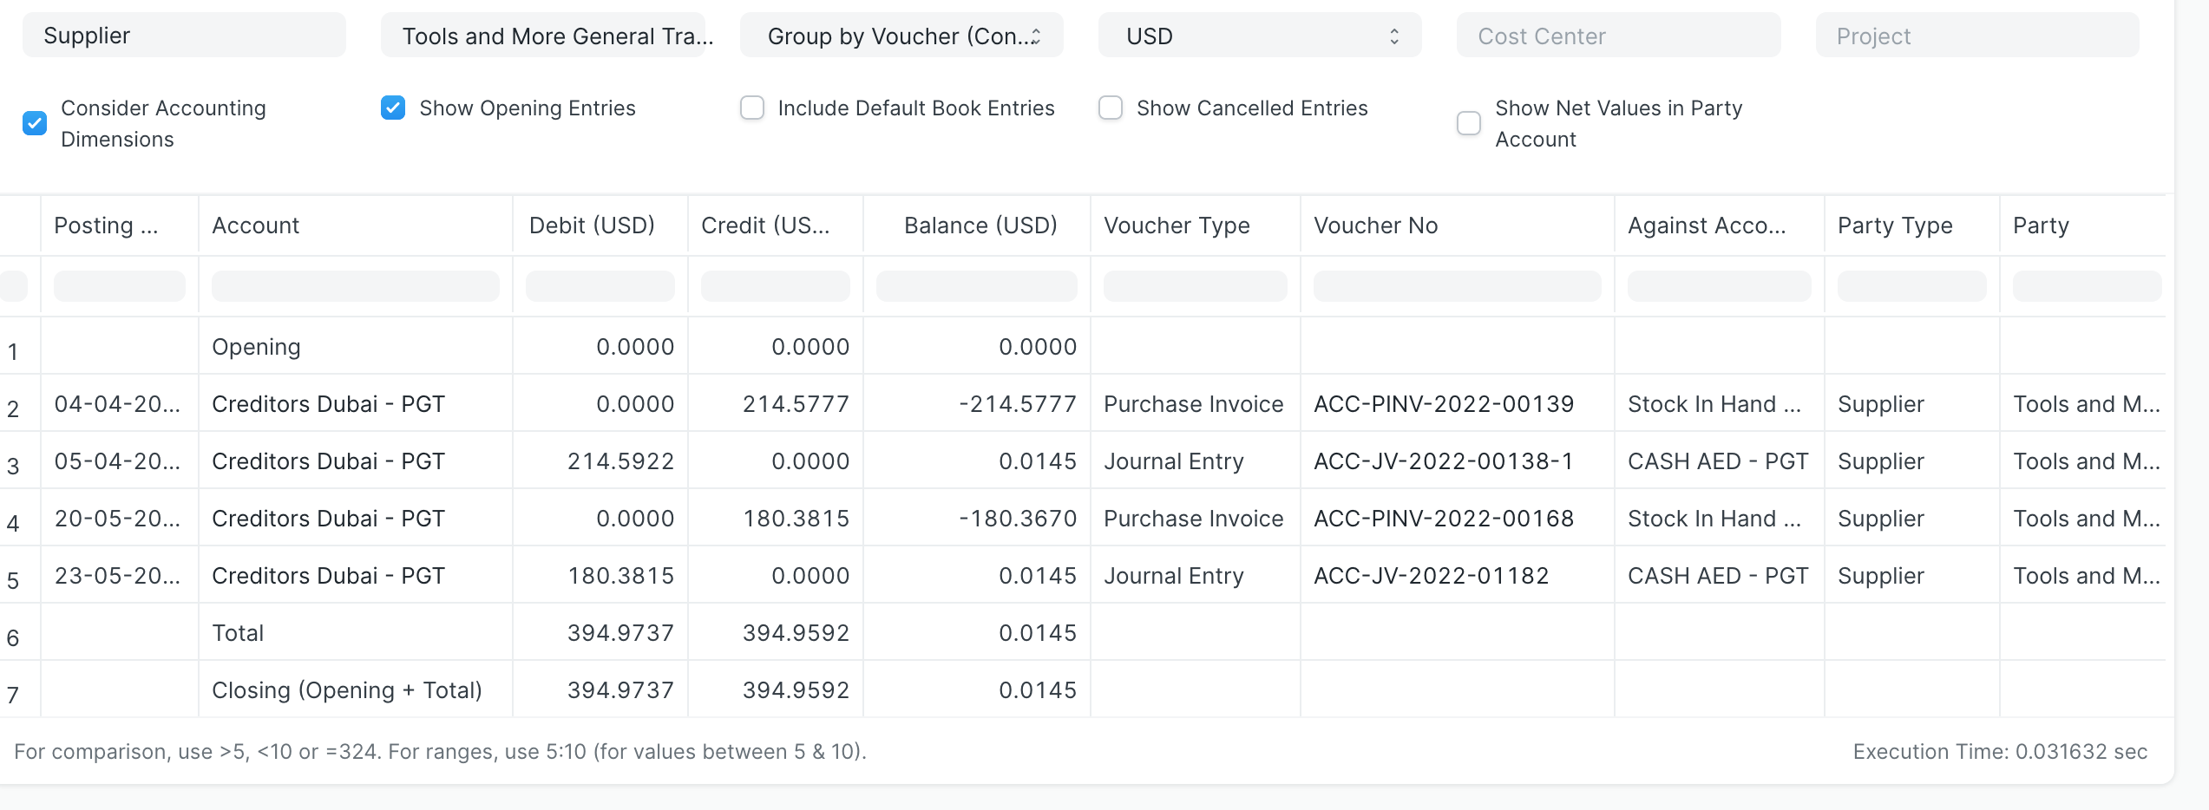Viewport: 2209px width, 810px height.
Task: Select the Opening row account cell
Action: tap(356, 347)
